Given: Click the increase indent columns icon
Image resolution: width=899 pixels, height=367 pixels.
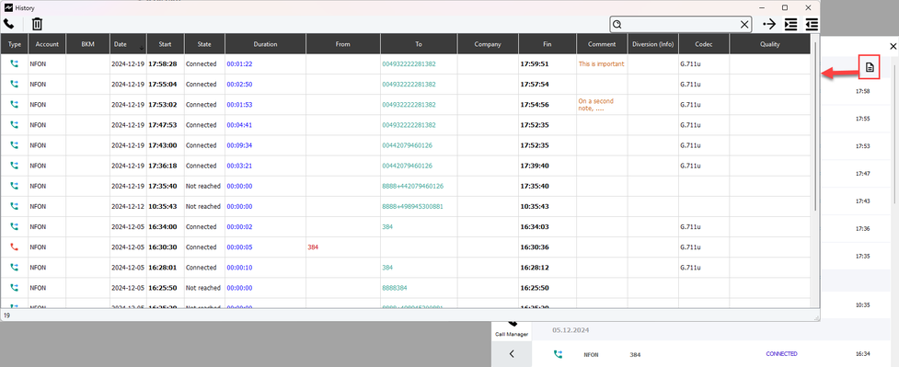Looking at the screenshot, I should (x=790, y=24).
